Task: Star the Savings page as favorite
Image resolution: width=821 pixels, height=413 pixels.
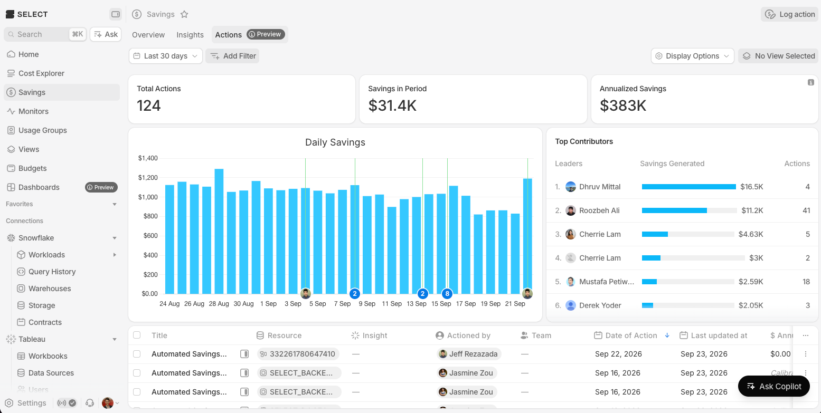Action: (184, 14)
